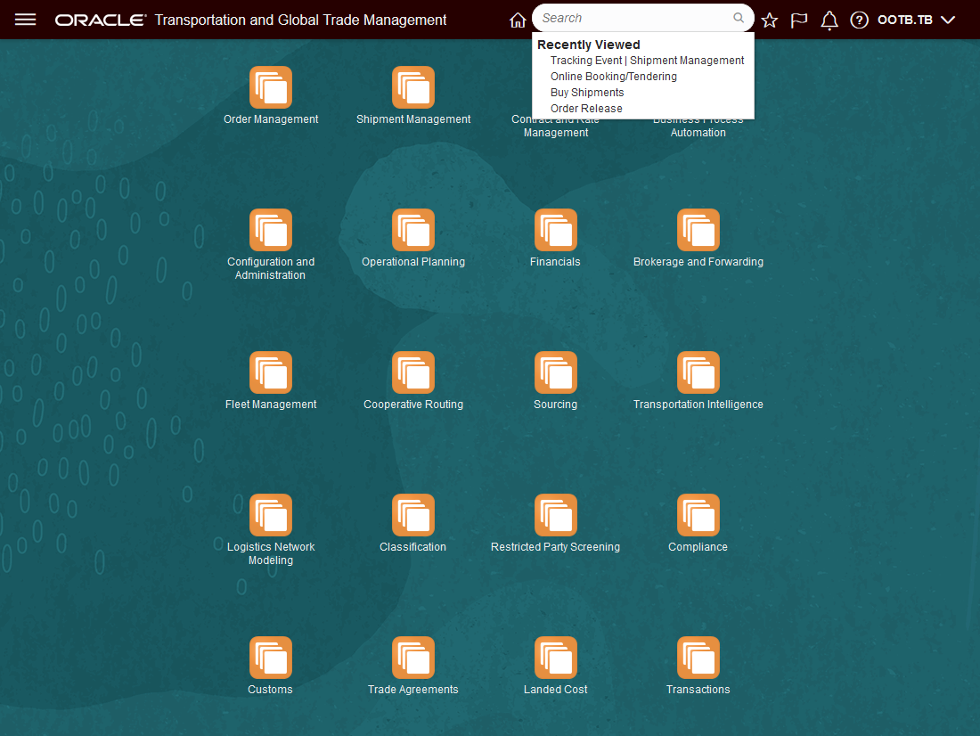
Task: Open the Help question mark icon
Action: pos(859,20)
